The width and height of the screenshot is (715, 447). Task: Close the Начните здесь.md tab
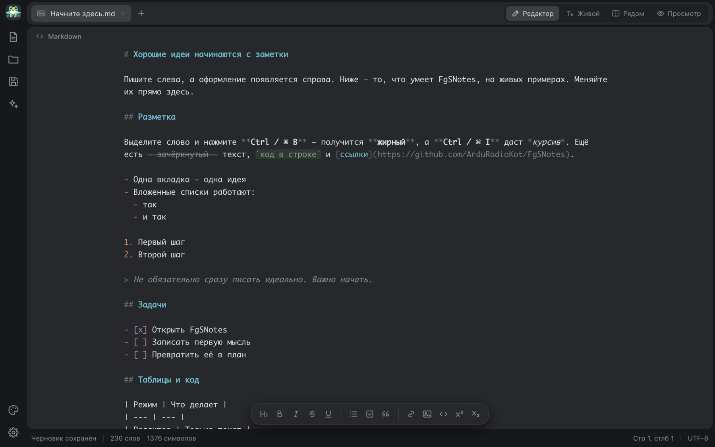pyautogui.click(x=123, y=14)
